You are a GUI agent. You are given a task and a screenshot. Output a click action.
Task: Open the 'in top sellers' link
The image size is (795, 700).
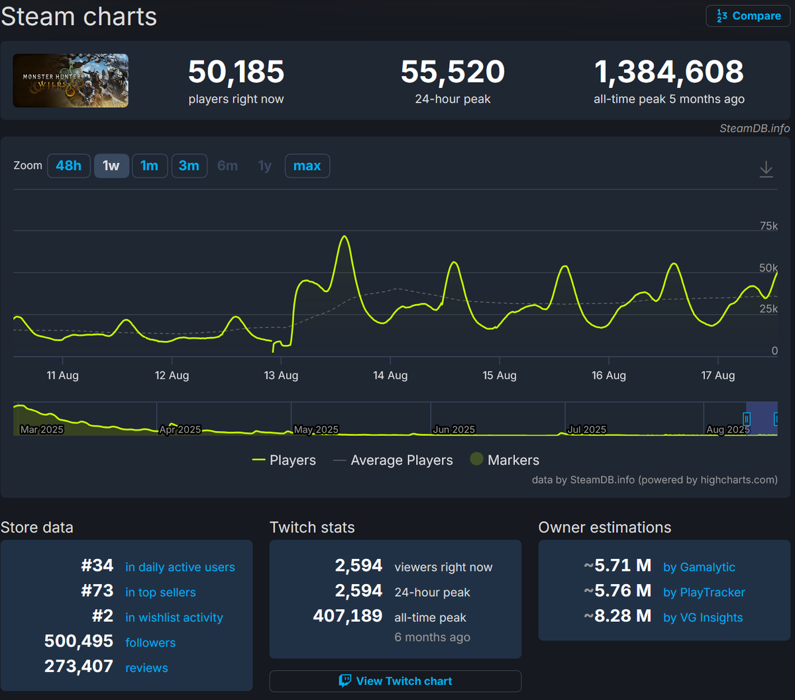(160, 592)
